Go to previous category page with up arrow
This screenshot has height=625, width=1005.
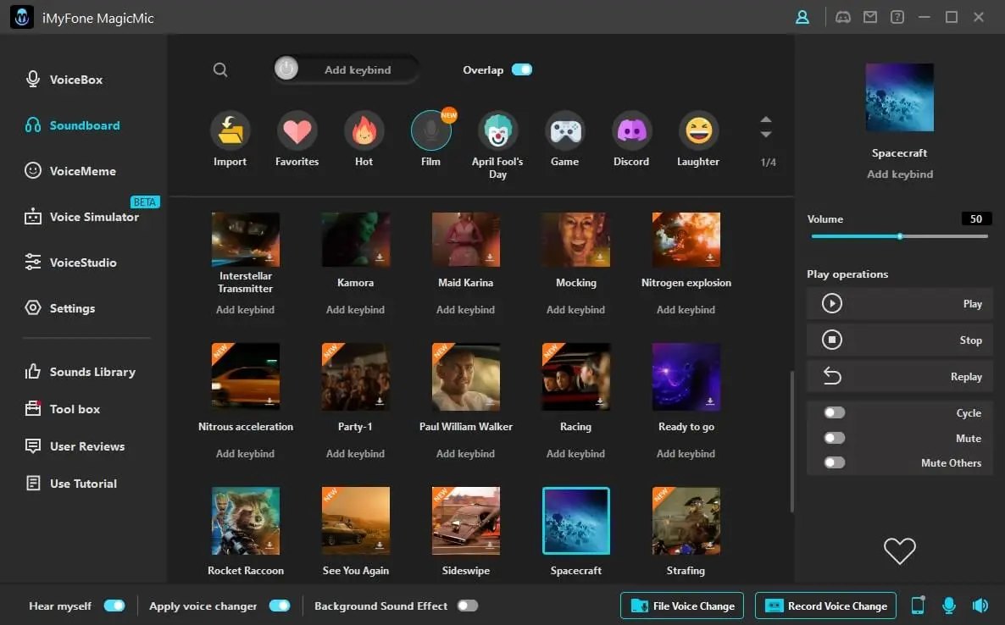(x=766, y=119)
